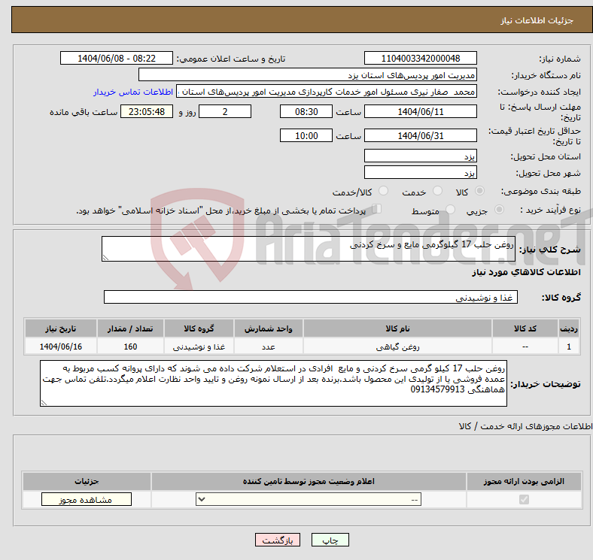The image size is (593, 560).
Task: Click the شماره نیاز number field
Action: click(420, 59)
